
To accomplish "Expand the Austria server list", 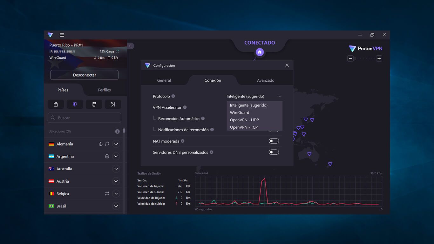I will point(116,181).
